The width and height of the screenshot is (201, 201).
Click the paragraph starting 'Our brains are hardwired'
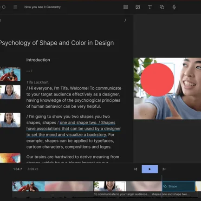[73, 159]
